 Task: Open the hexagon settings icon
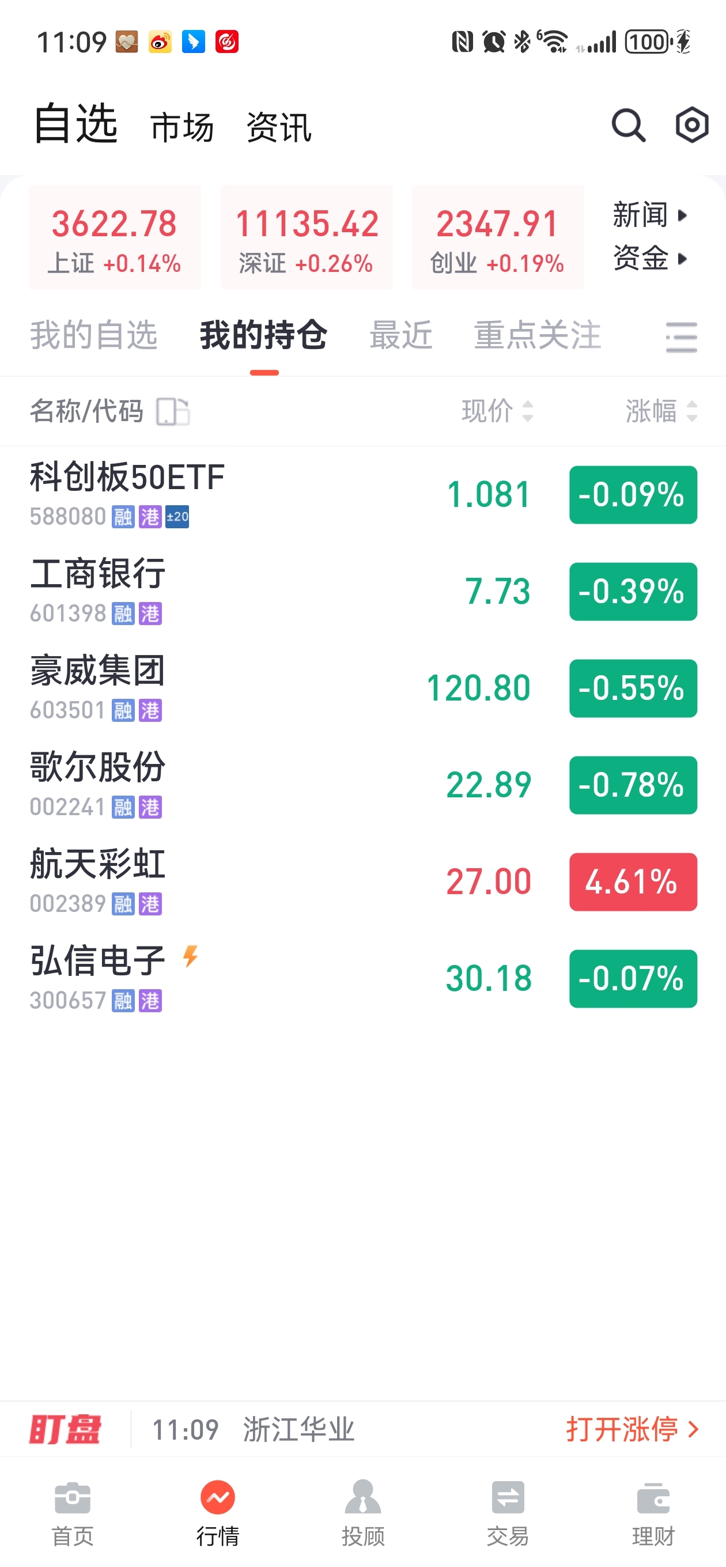692,126
